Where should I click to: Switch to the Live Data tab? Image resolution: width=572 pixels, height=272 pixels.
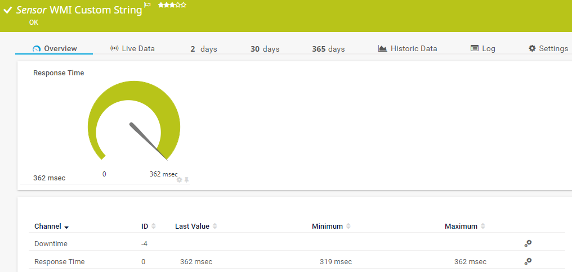132,49
